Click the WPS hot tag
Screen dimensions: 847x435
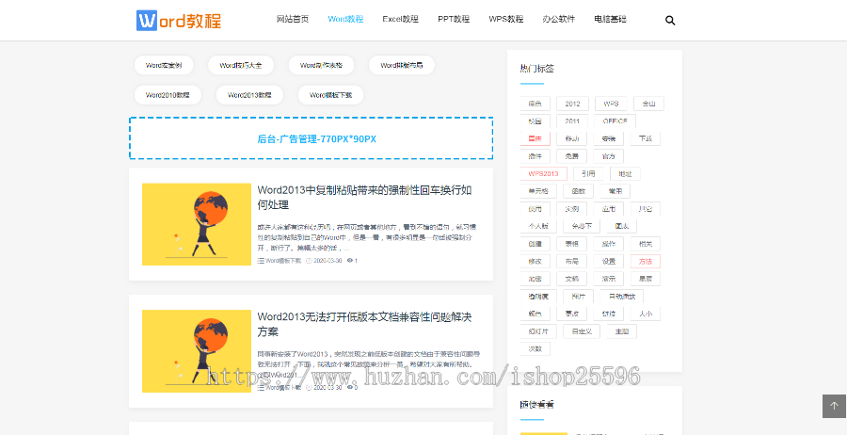coord(611,104)
